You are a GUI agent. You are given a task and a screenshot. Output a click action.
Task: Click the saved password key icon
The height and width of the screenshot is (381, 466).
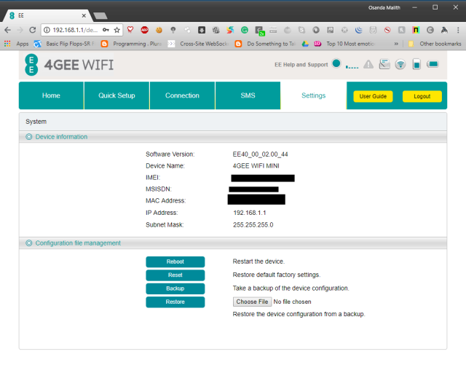pos(106,30)
